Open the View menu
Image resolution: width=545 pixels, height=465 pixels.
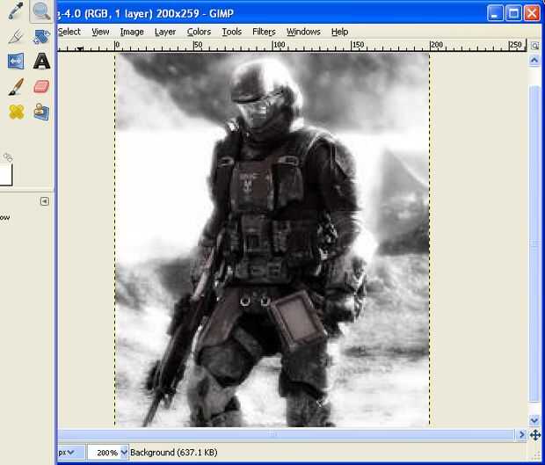click(x=100, y=32)
